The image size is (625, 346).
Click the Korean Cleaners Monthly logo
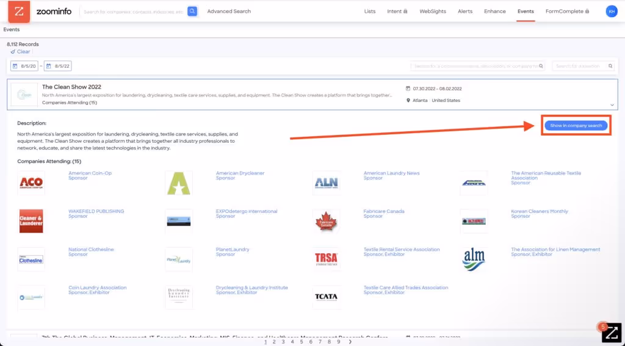point(474,222)
